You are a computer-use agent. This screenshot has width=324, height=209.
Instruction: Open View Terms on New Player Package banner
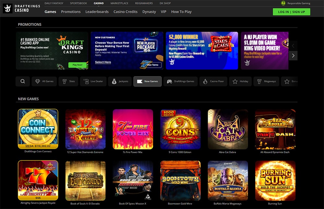[153, 65]
